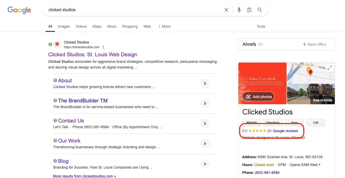This screenshot has height=178, width=345.
Task: Click the Add photos button
Action: (258, 97)
